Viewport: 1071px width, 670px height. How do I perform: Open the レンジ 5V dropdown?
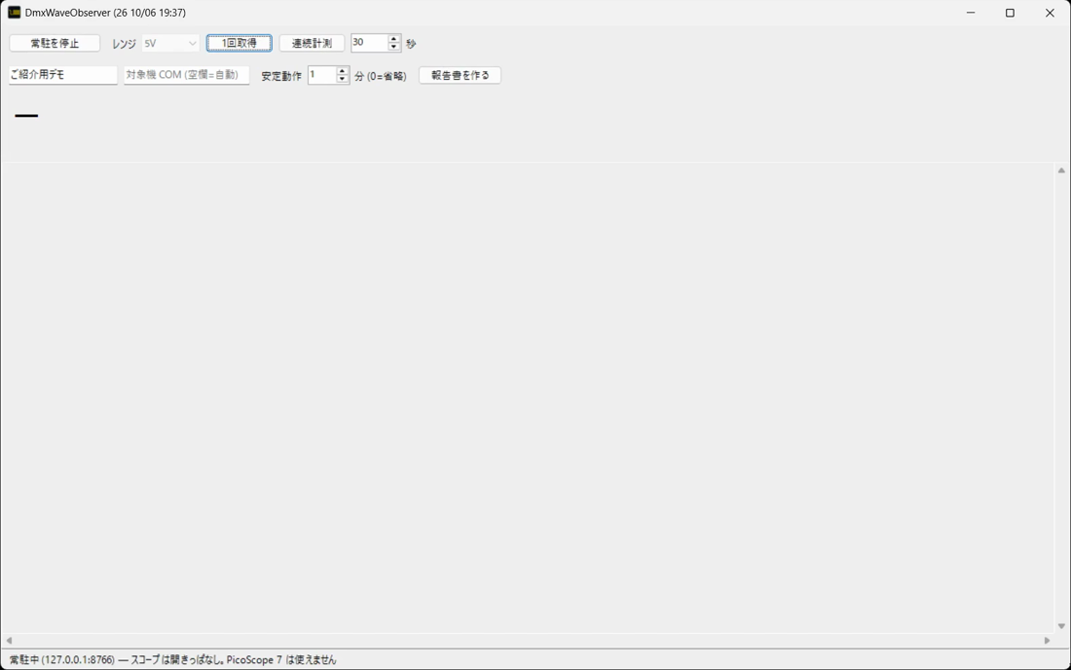pyautogui.click(x=170, y=43)
